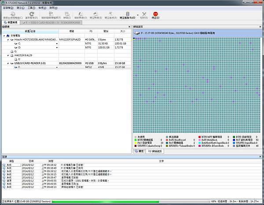Click the scan toolbar icon

(66, 13)
